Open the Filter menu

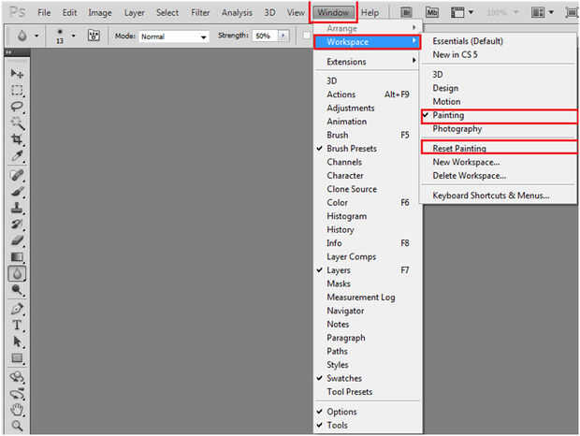(x=200, y=12)
